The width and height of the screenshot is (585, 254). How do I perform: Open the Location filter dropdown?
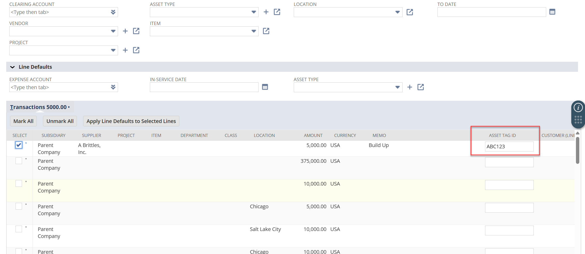point(398,12)
